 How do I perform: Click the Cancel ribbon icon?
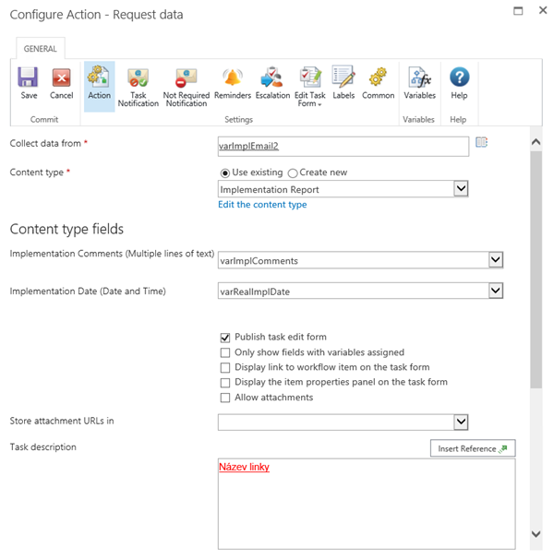[x=61, y=83]
